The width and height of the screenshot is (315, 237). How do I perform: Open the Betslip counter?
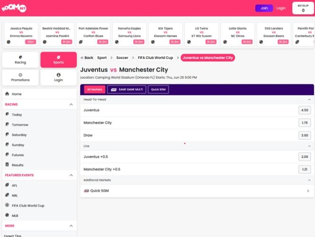pos(303,8)
